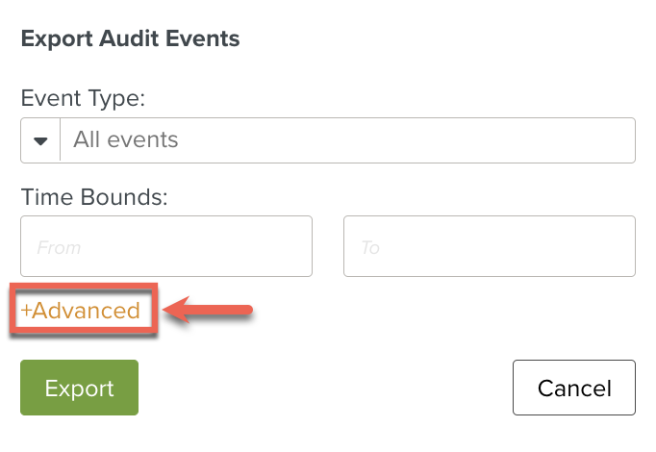Click the plus sign in +Advanced

26,311
